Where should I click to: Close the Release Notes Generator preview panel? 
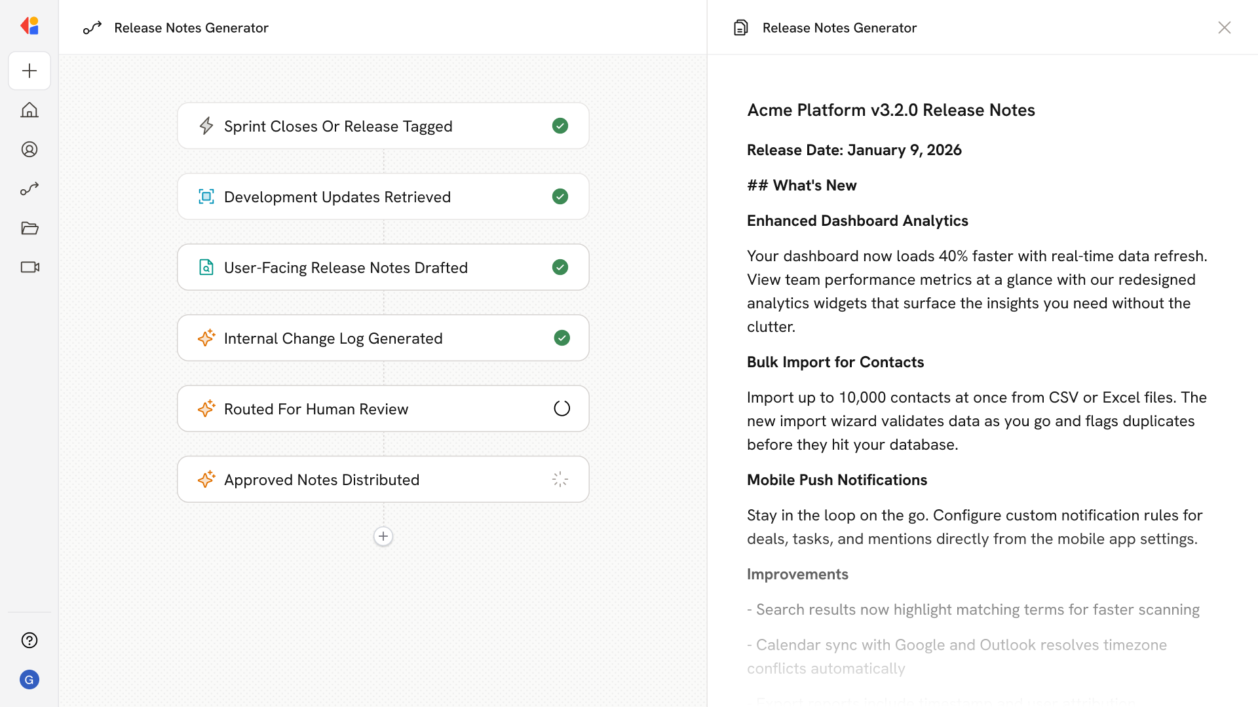(x=1225, y=27)
